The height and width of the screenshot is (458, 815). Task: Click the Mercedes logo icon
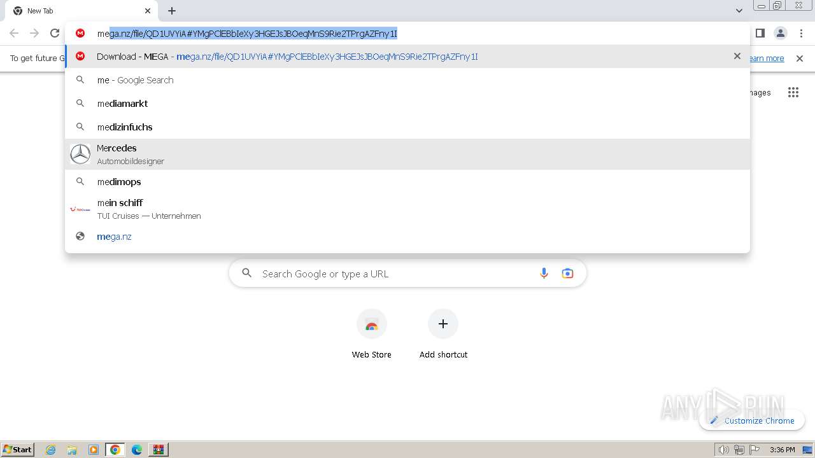[80, 154]
